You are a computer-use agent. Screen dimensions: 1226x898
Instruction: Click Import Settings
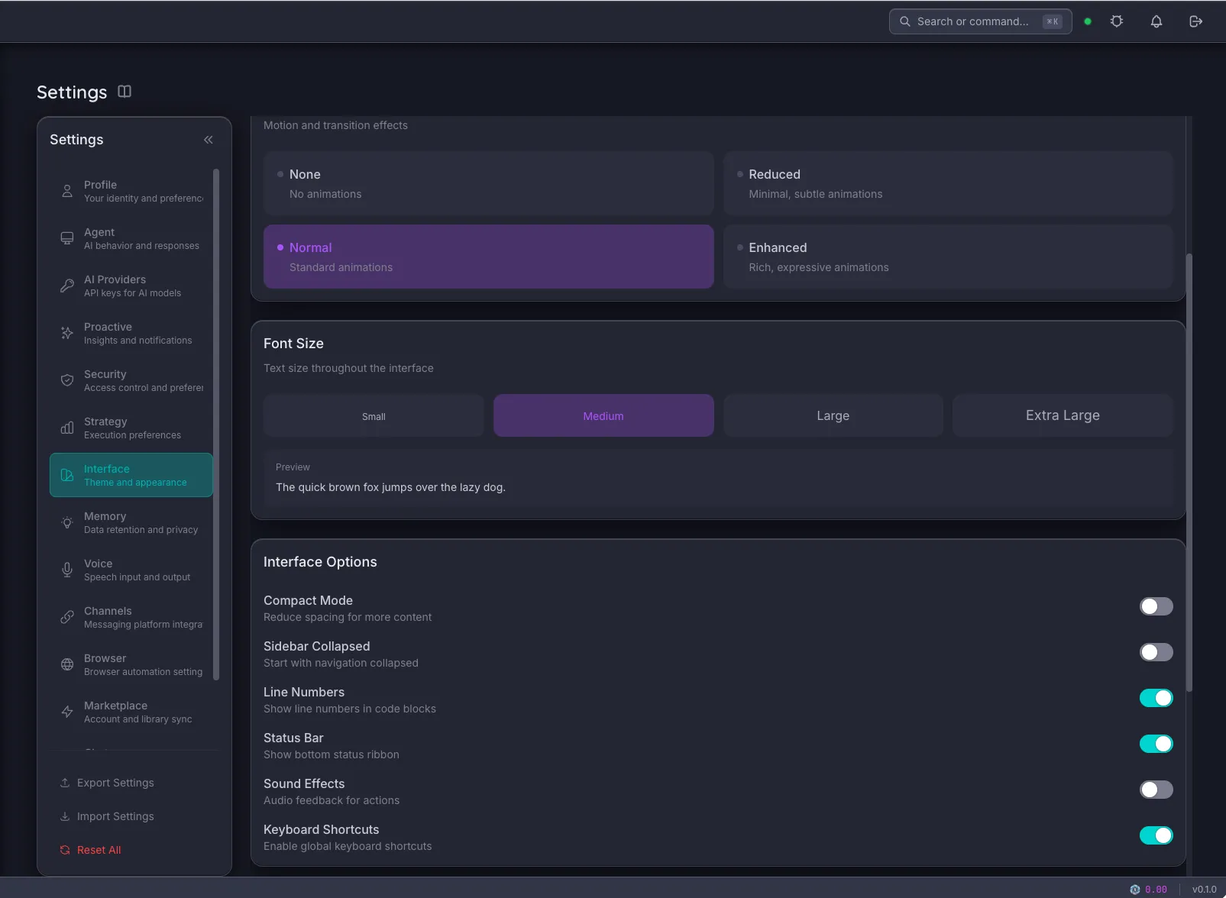tap(115, 816)
